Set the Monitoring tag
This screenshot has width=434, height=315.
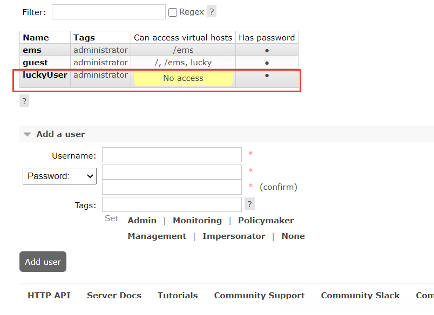tap(197, 221)
